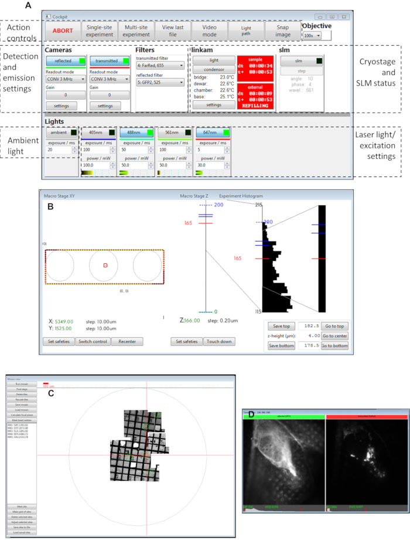Start a Single-site experiment
Screen dimensions: 410x540
[x=100, y=30]
